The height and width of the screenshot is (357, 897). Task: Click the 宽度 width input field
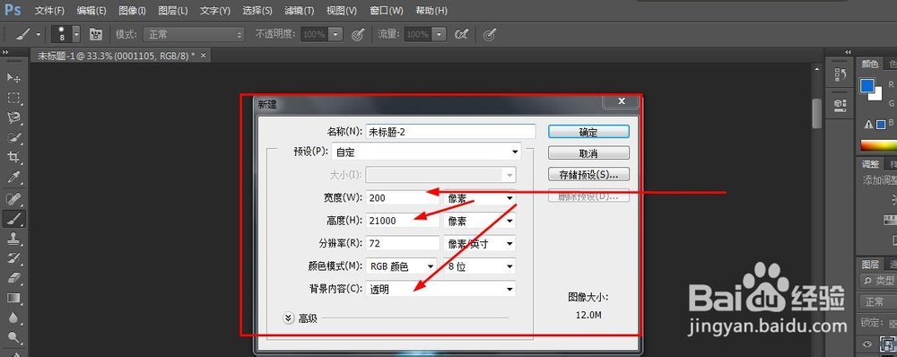click(403, 198)
